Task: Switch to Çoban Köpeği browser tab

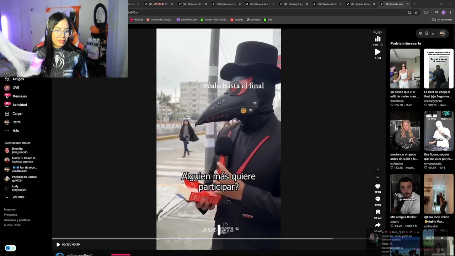Action: 360,4
